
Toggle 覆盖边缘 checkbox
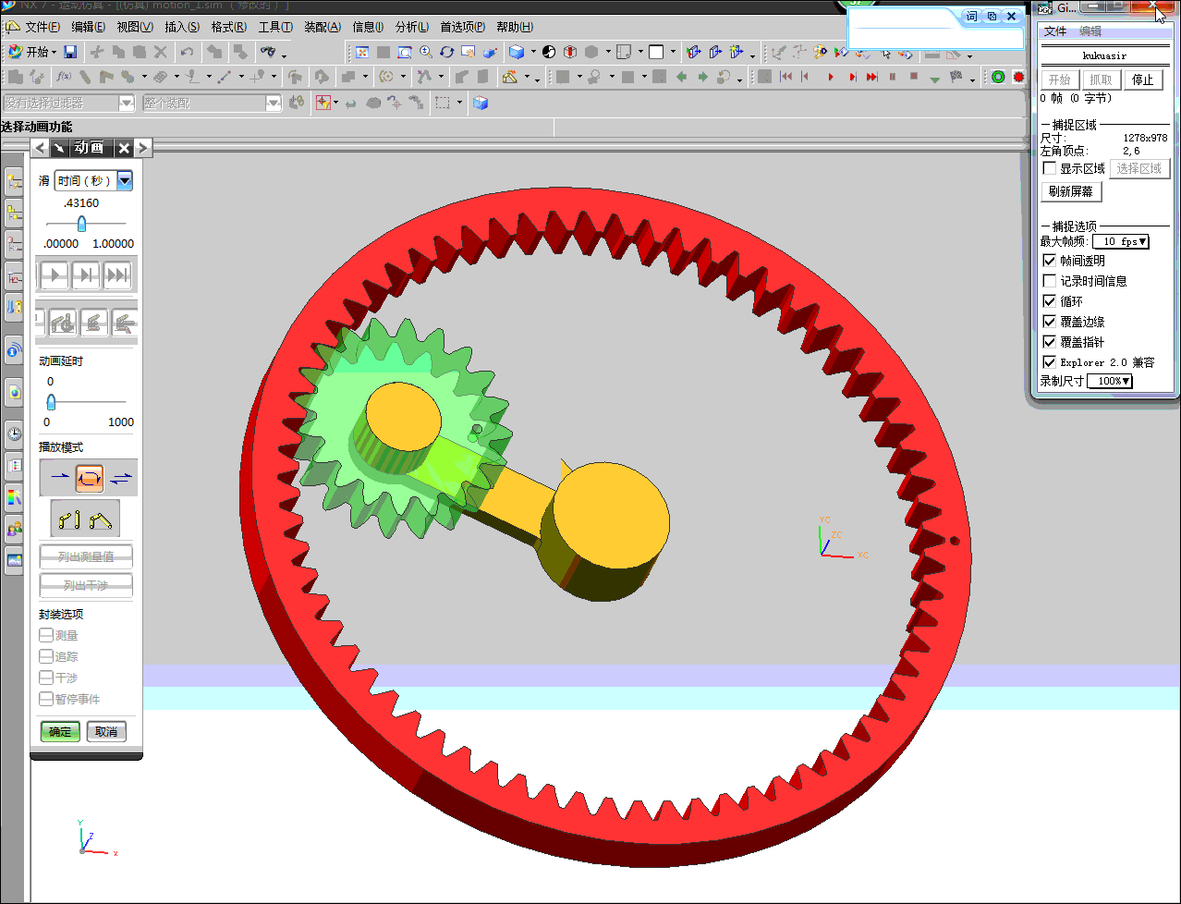tap(1050, 322)
